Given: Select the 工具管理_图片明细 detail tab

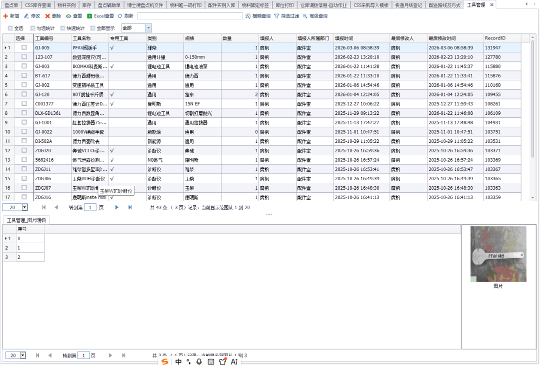Looking at the screenshot, I should tap(26, 220).
